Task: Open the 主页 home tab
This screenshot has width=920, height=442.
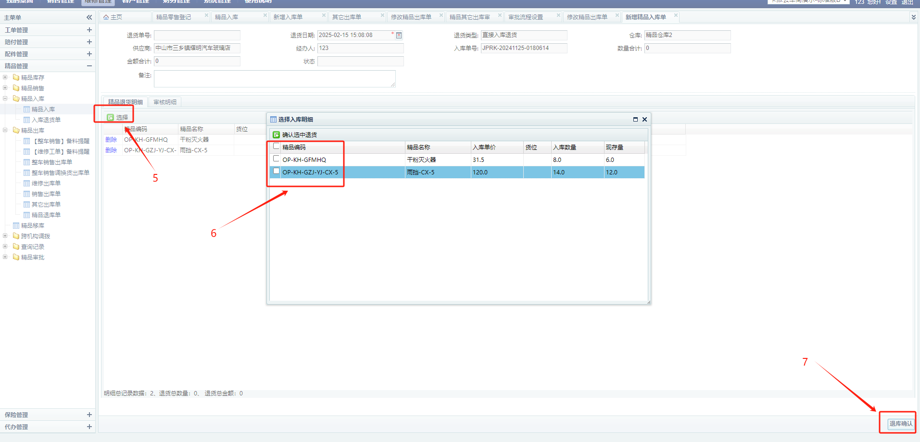Action: coord(113,17)
